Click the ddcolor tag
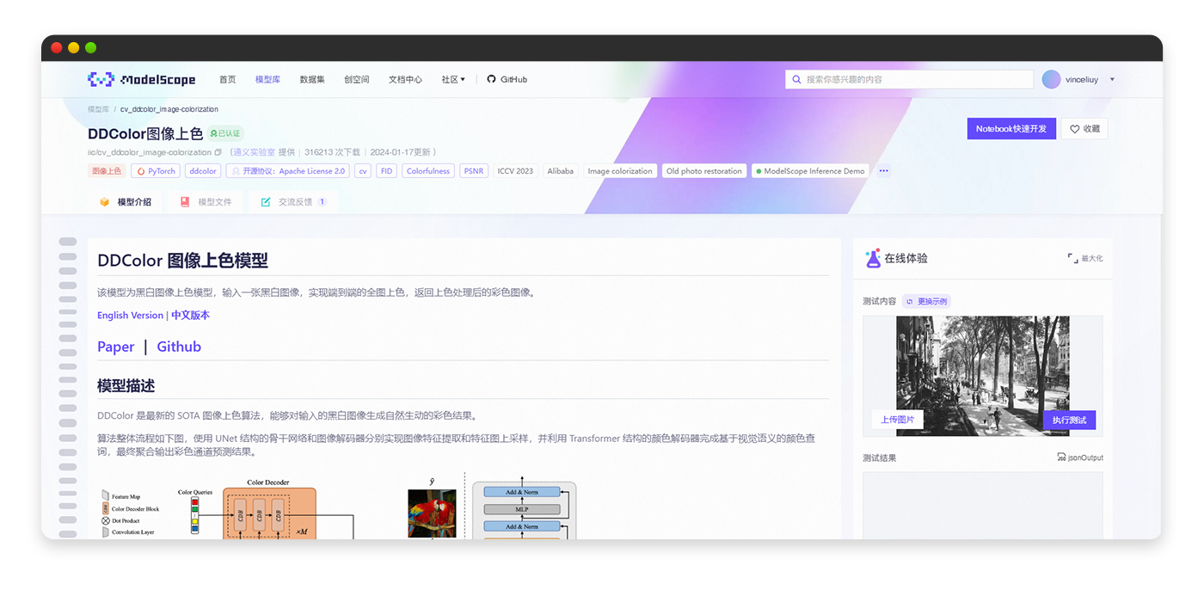 click(x=203, y=171)
